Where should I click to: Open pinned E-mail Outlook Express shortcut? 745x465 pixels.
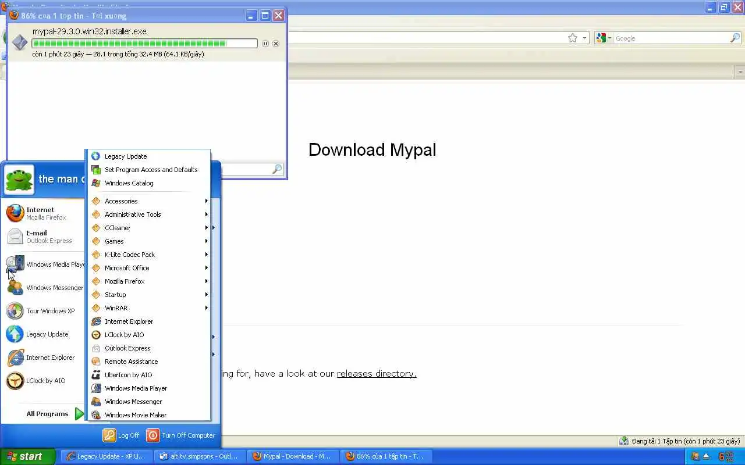(x=45, y=237)
